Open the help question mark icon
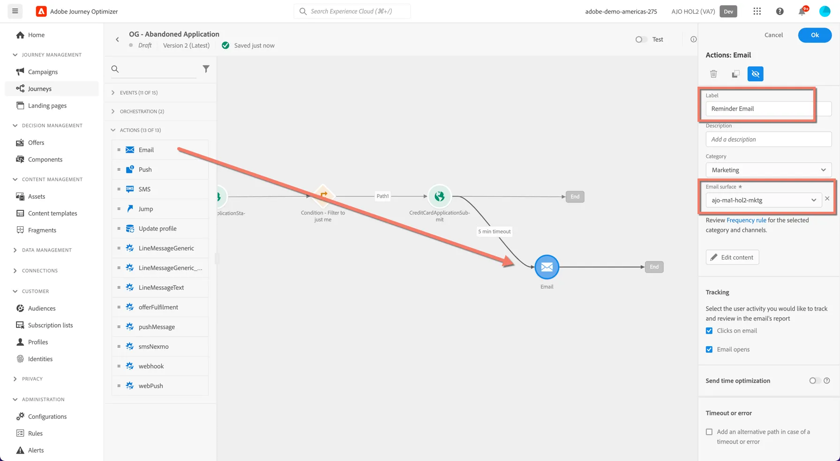840x461 pixels. click(780, 11)
